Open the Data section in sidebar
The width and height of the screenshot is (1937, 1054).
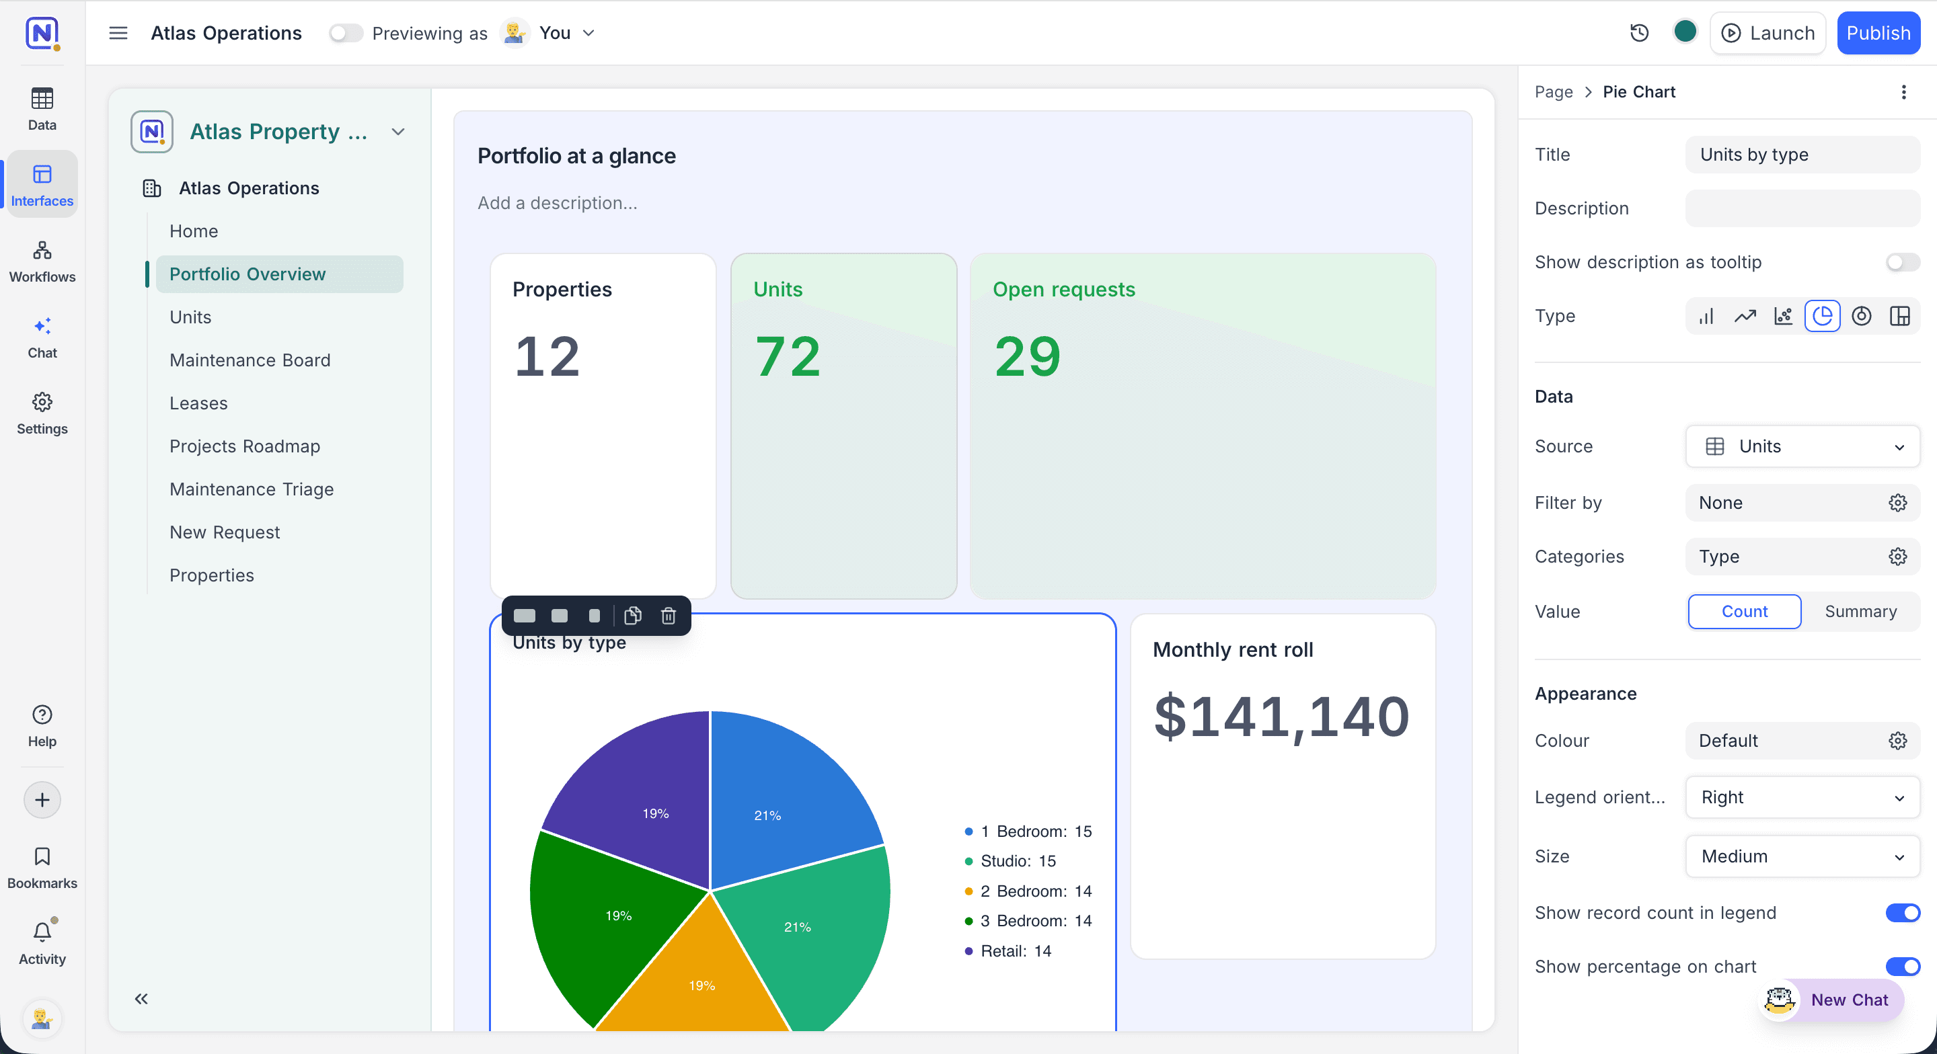coord(42,109)
